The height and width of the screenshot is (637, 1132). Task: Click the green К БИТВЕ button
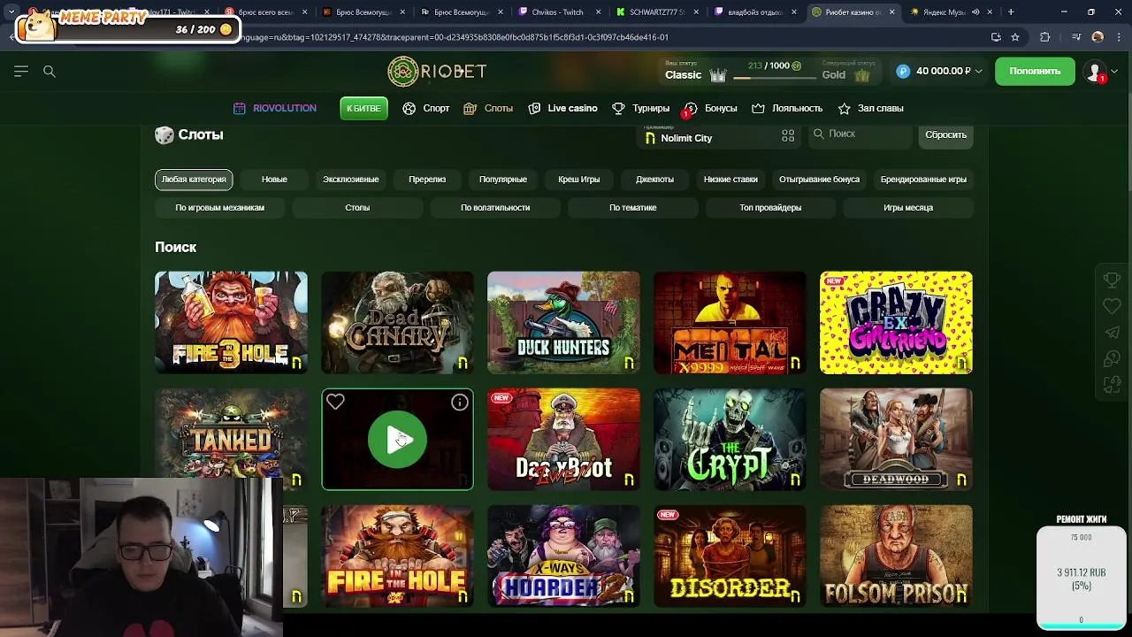(x=363, y=108)
